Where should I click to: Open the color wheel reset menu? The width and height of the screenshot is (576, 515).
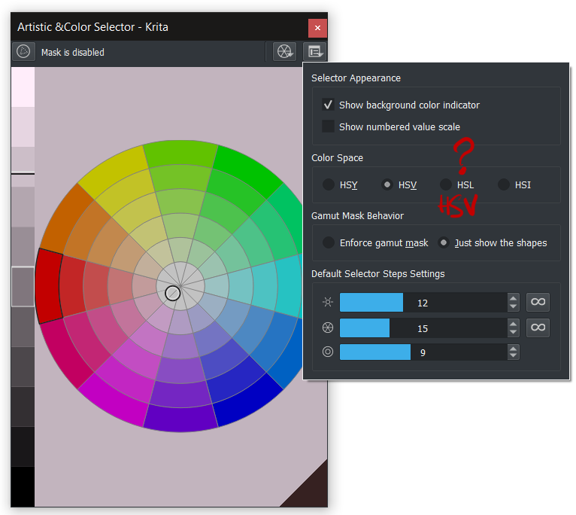coord(284,52)
